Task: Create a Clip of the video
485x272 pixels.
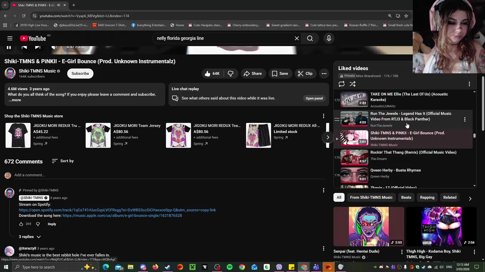Action: pyautogui.click(x=305, y=74)
